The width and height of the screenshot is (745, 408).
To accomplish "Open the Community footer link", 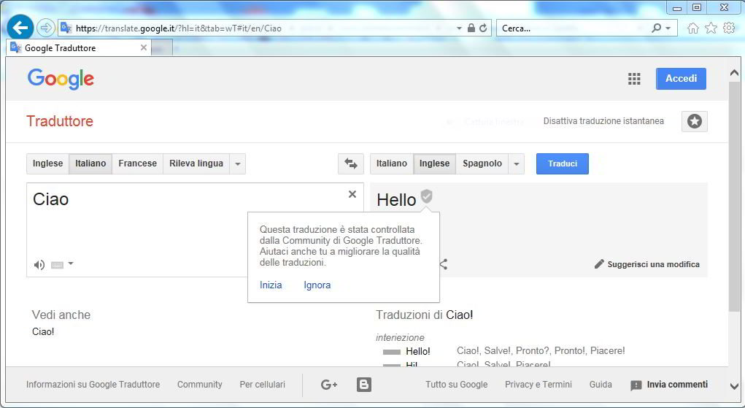I will coord(199,384).
